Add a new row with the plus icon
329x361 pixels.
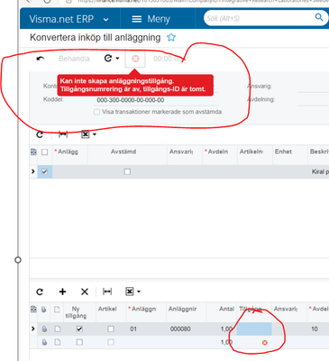click(62, 292)
